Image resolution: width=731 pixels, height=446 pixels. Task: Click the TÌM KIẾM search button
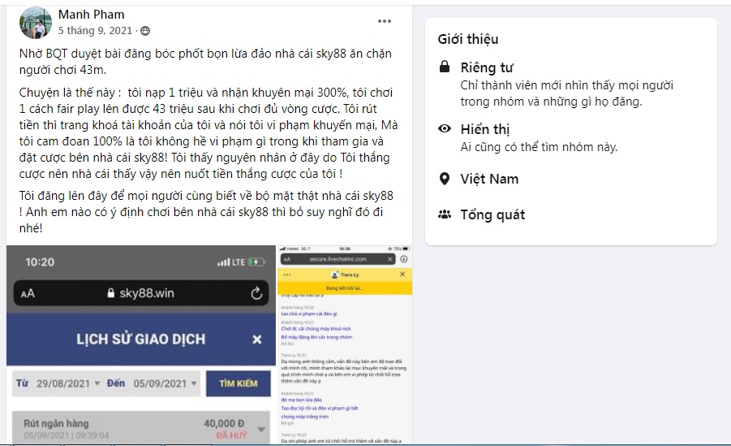click(239, 383)
